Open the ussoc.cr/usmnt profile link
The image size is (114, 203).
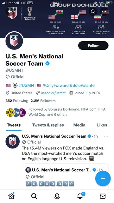[53, 93]
